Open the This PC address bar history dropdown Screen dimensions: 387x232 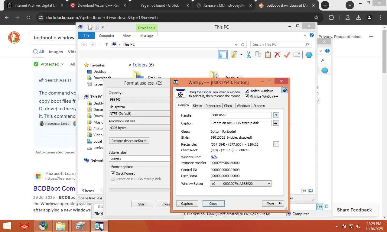(x=236, y=44)
